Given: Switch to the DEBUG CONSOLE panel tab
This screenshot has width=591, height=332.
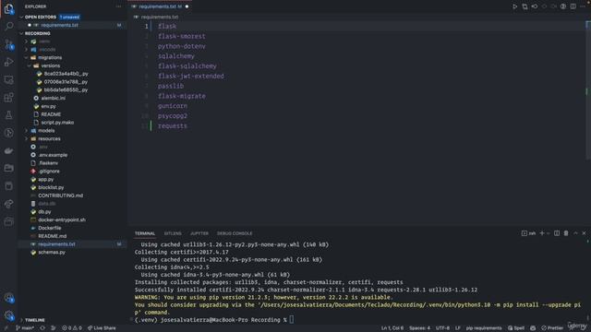Looking at the screenshot, I should [x=235, y=233].
